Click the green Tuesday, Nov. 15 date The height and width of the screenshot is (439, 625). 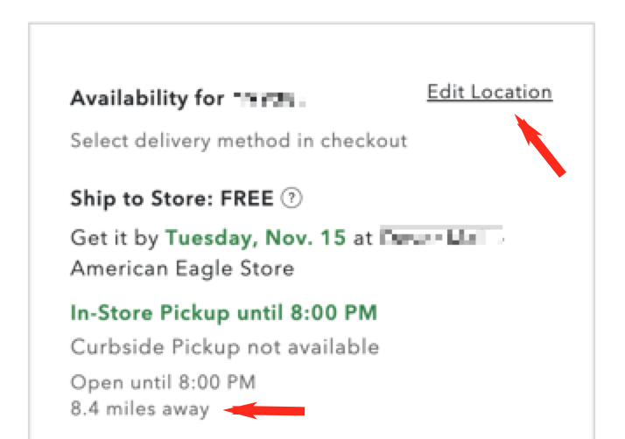[x=256, y=238]
